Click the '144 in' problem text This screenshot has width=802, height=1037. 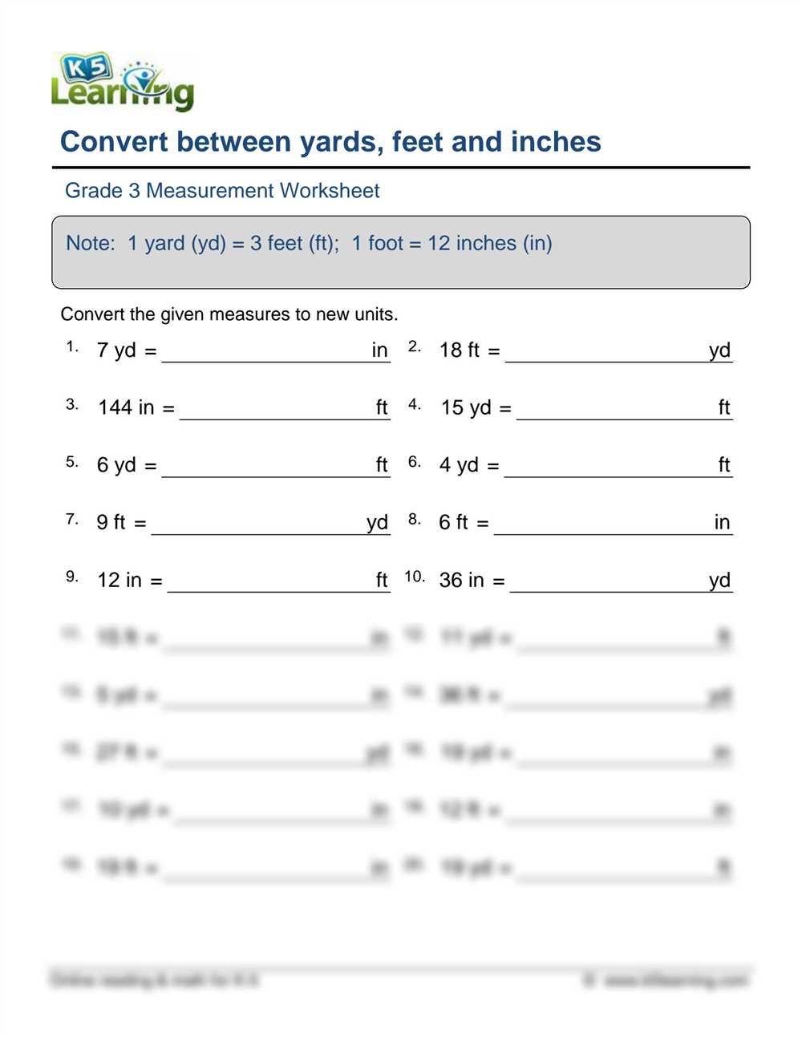(126, 407)
